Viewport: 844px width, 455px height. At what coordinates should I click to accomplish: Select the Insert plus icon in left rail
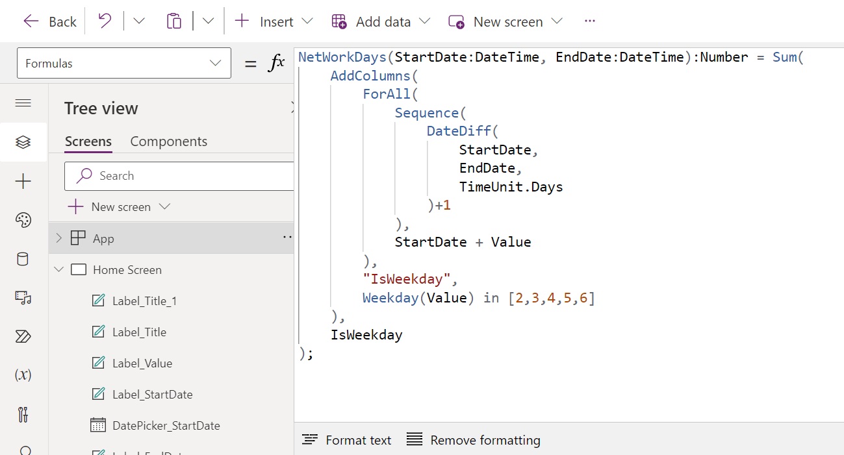[x=23, y=181]
